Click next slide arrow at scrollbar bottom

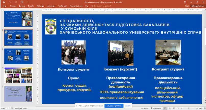coord(205,103)
